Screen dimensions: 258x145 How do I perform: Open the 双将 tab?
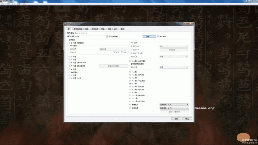coord(116,29)
